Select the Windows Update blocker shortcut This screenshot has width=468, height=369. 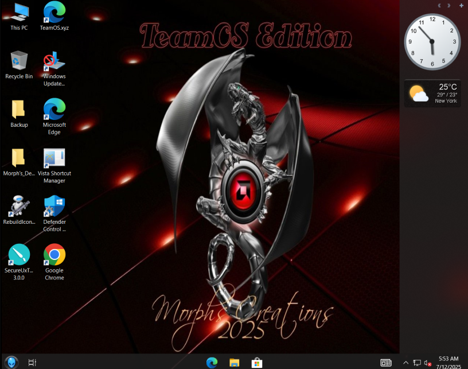(x=54, y=69)
